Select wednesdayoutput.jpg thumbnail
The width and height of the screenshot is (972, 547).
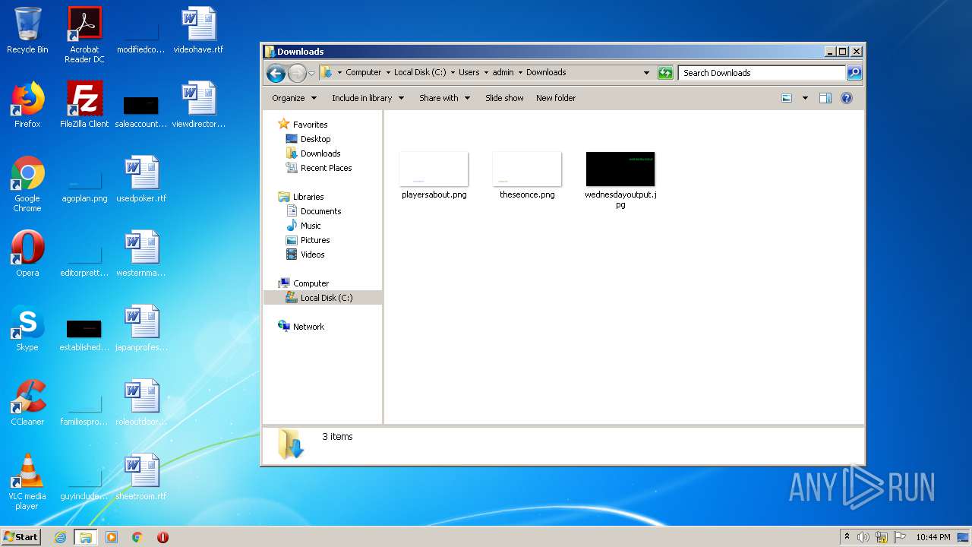click(620, 180)
